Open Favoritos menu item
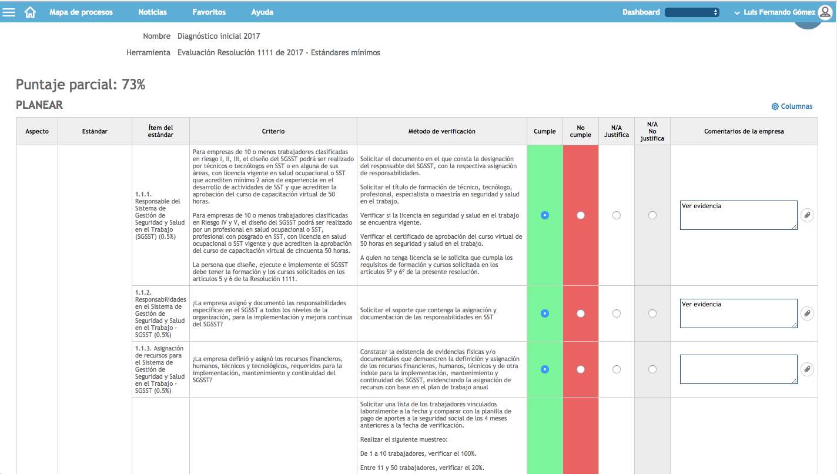Viewport: 837px width, 474px height. click(x=209, y=12)
